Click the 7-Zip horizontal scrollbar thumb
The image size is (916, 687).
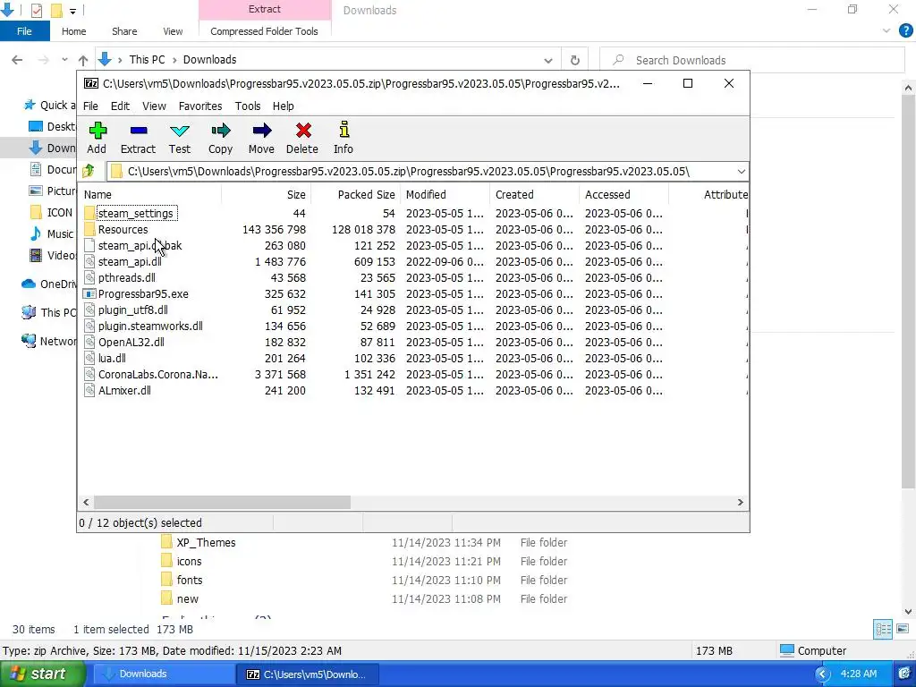pos(222,503)
